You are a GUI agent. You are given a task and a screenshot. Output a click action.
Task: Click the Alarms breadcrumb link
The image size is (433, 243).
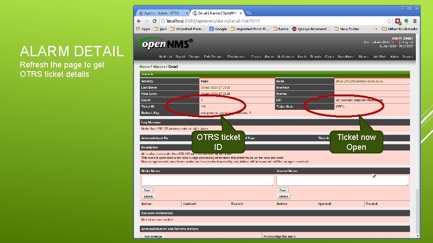(159, 67)
